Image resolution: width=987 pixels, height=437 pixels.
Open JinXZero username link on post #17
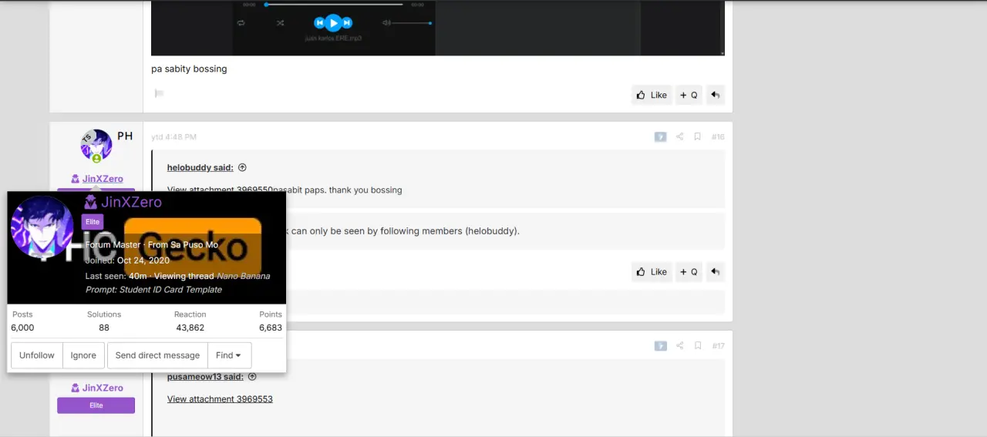103,388
